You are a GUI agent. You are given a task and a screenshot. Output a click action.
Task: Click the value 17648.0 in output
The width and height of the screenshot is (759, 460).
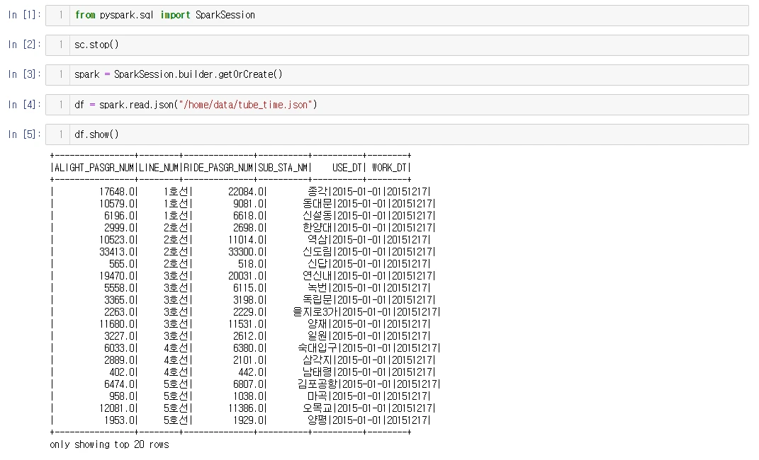pyautogui.click(x=116, y=192)
